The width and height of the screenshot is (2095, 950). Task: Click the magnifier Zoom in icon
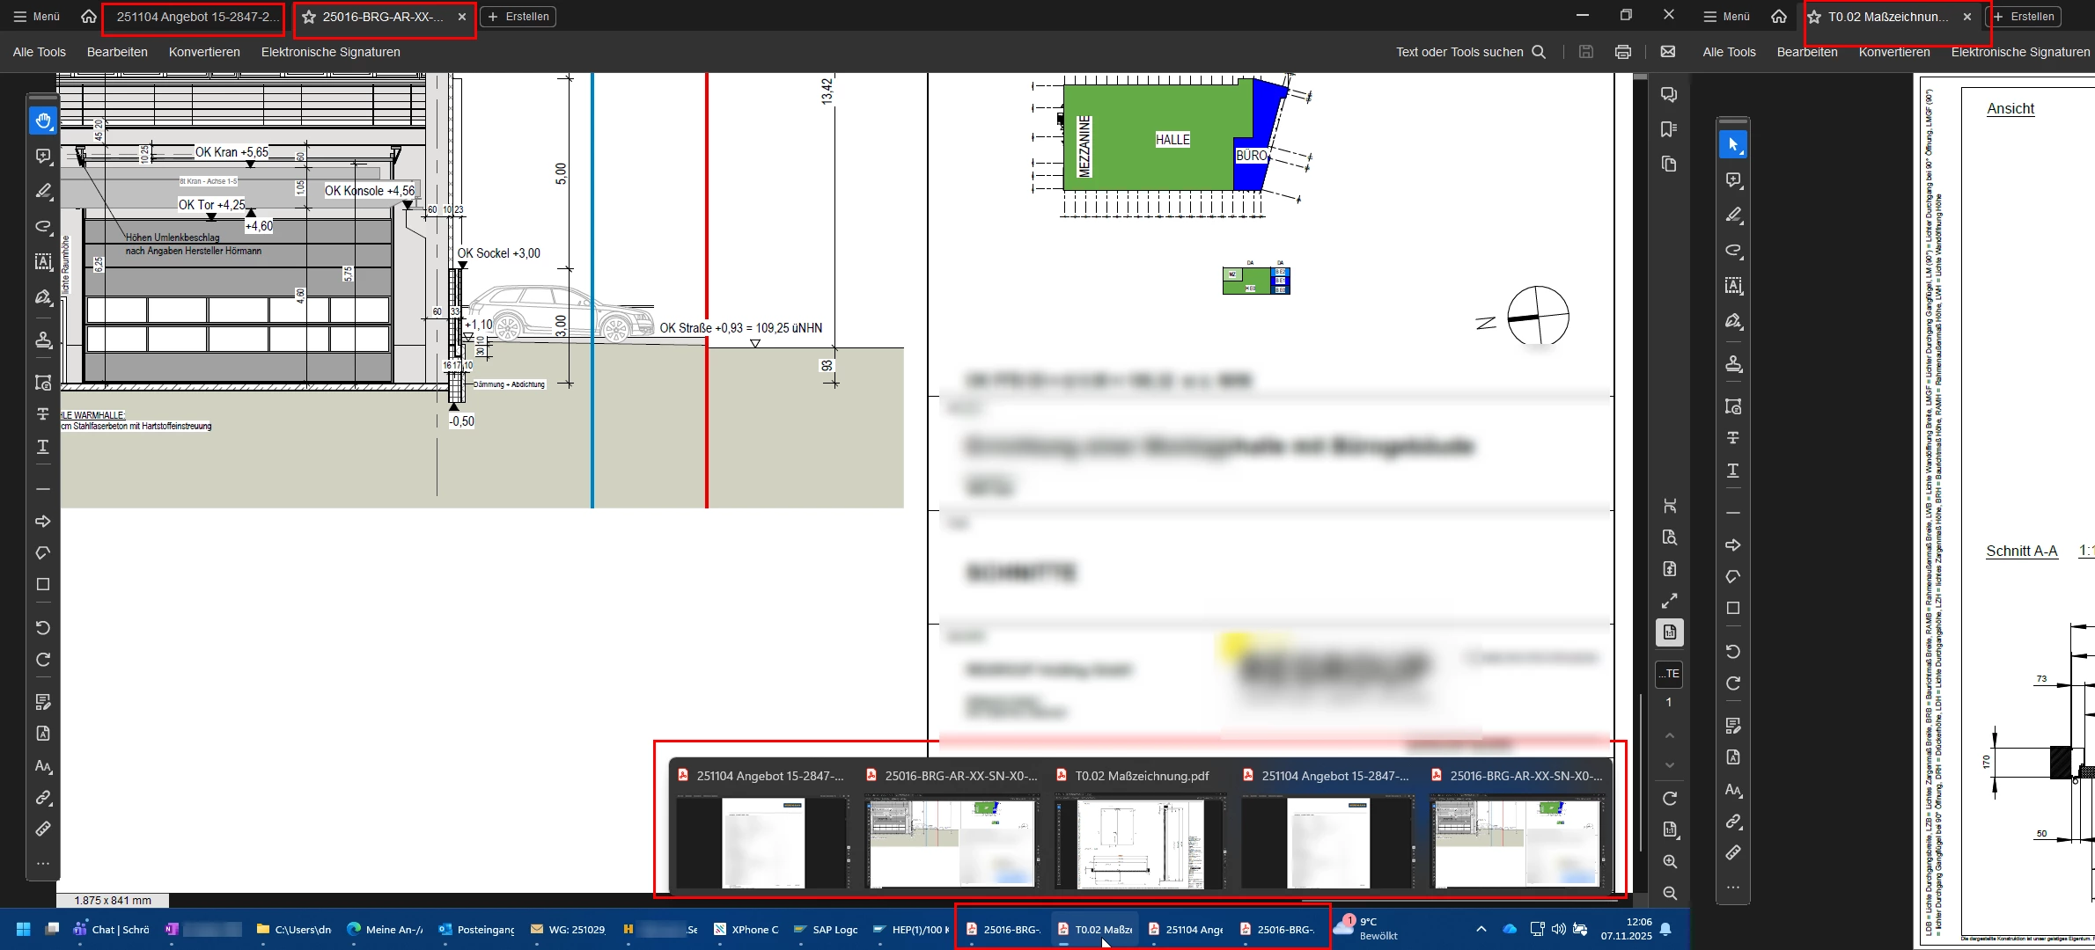[1670, 861]
